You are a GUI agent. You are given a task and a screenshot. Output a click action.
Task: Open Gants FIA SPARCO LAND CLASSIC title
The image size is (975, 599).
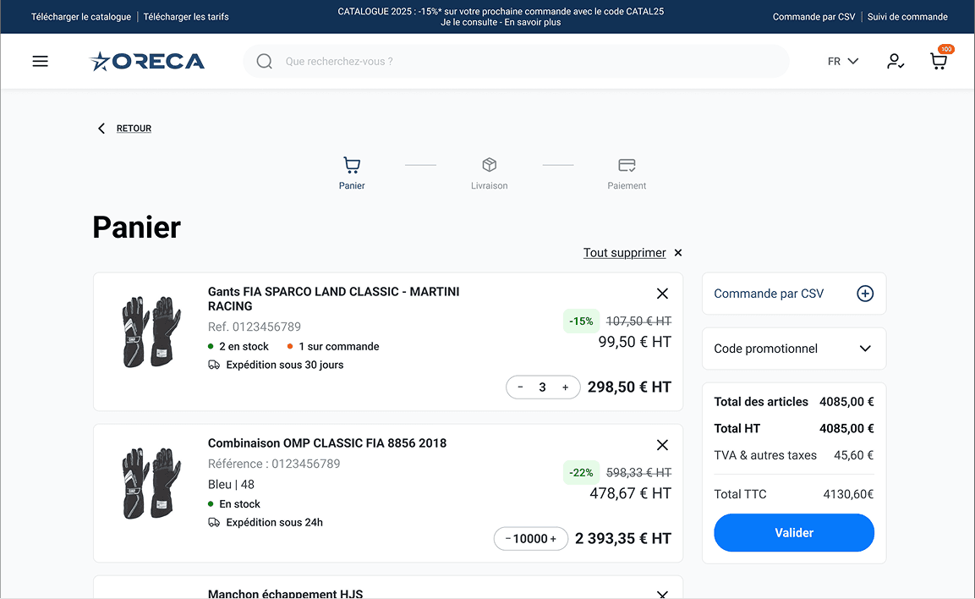pos(333,299)
